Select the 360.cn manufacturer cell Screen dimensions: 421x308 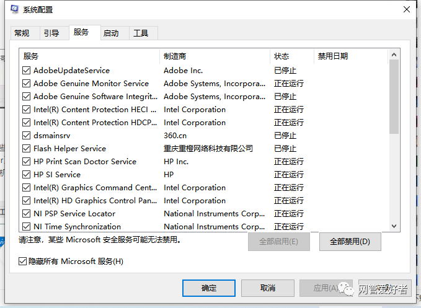(175, 136)
